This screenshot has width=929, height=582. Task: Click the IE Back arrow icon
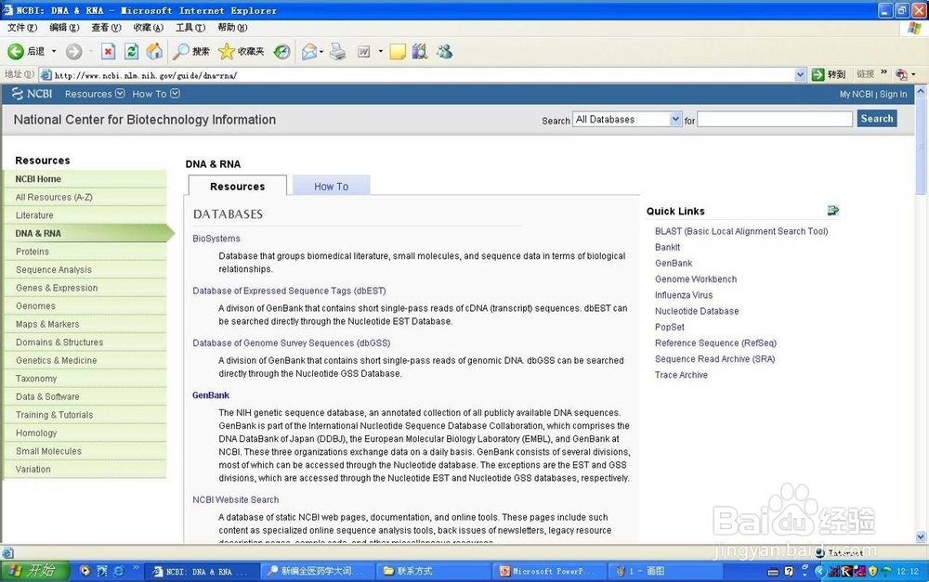(x=16, y=51)
